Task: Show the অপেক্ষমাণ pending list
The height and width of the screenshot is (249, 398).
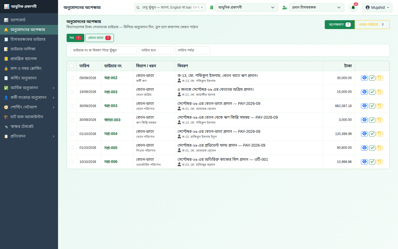Action: 340,25
